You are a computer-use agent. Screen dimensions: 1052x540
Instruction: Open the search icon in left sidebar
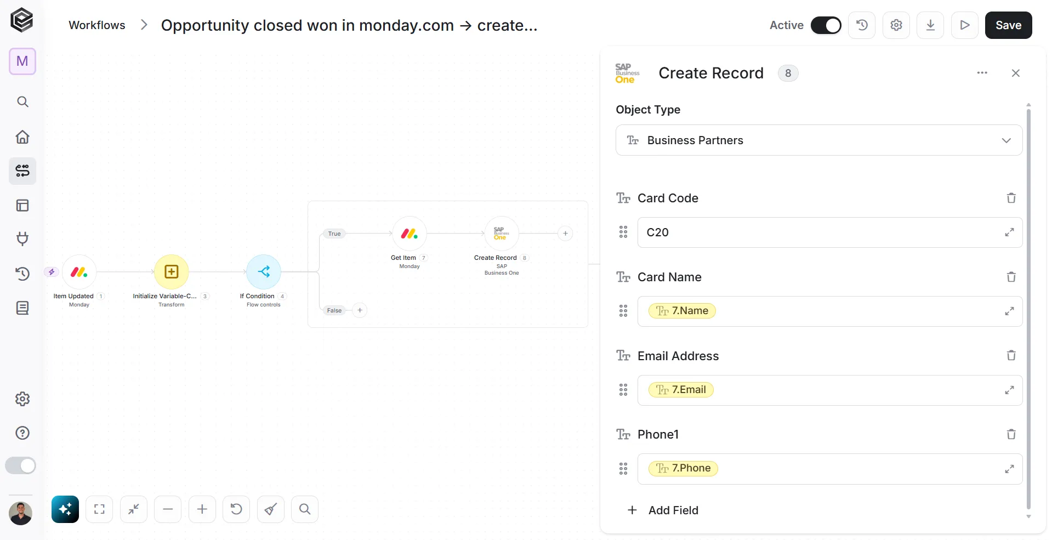pyautogui.click(x=22, y=102)
